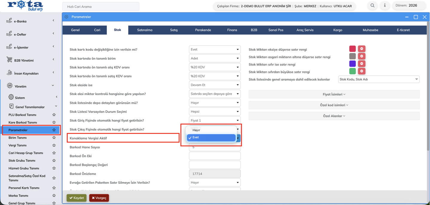This screenshot has width=430, height=205.
Task: Click the e-Defter sidebar icon
Action: coord(9,34)
